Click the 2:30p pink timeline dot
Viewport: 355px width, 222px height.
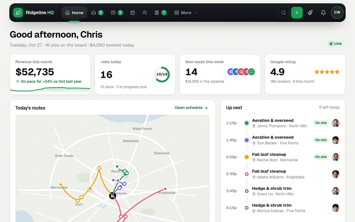point(247,174)
